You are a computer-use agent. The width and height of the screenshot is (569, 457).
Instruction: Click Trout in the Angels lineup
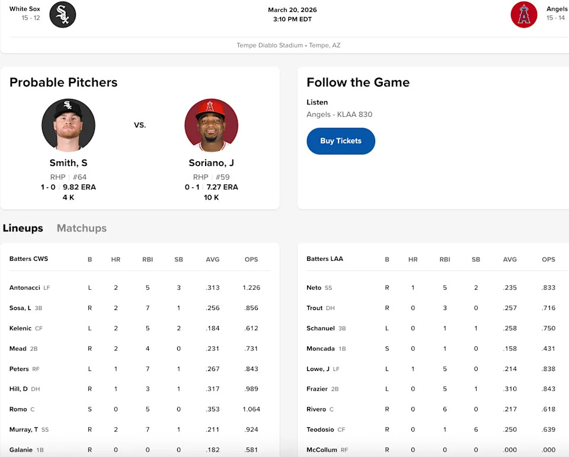tap(315, 308)
